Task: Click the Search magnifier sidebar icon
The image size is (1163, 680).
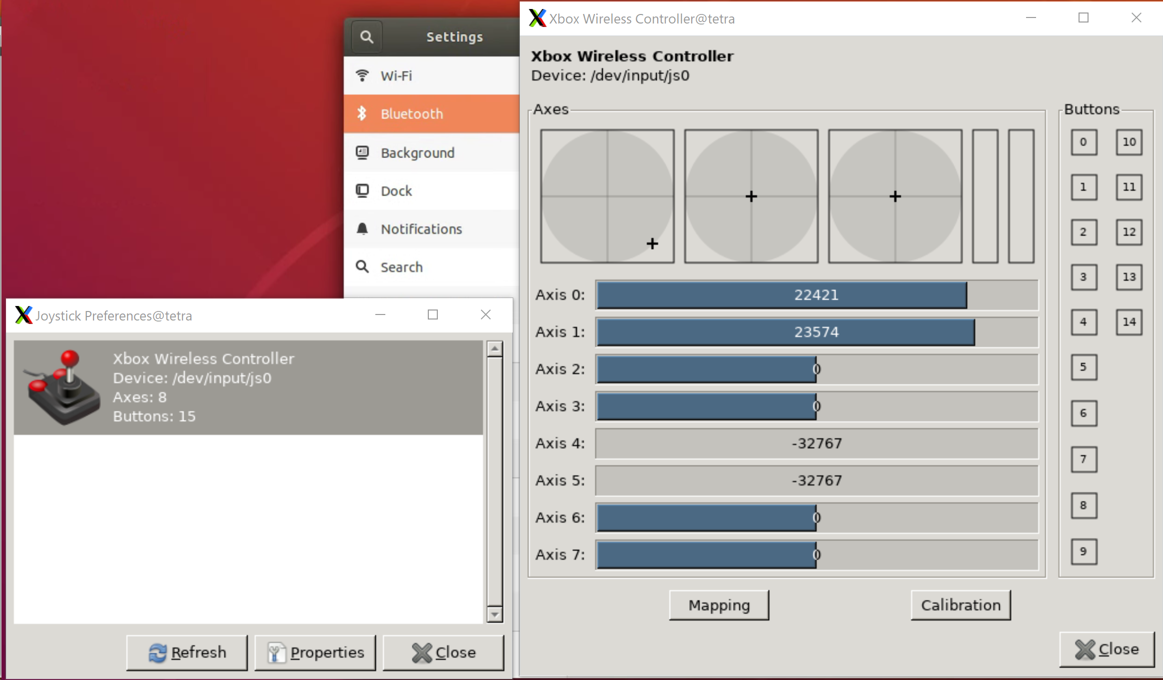Action: 362,266
